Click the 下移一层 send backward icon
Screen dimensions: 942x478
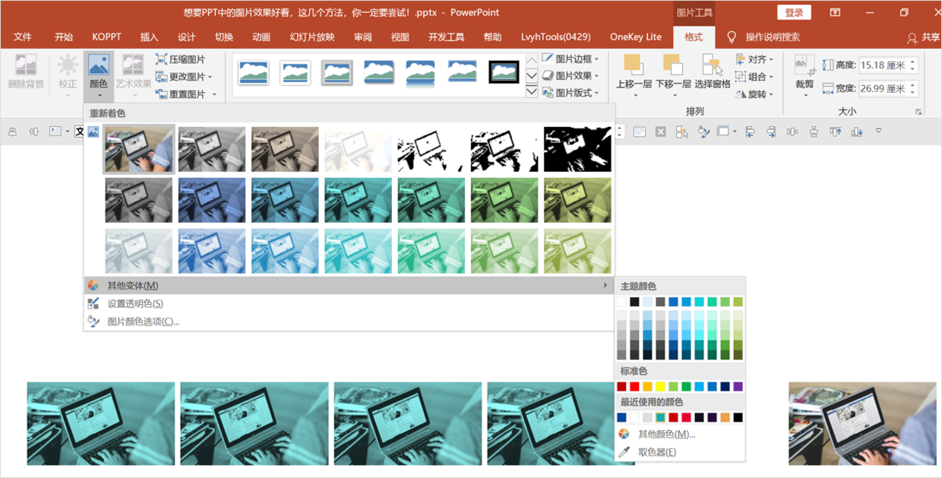[x=672, y=65]
